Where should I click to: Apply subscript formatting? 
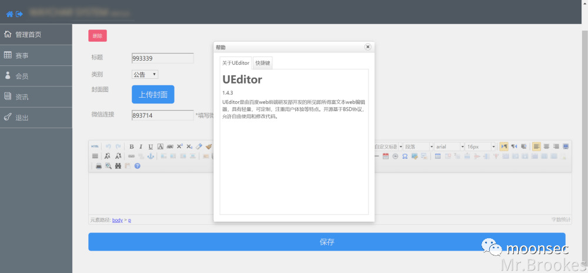(x=189, y=147)
